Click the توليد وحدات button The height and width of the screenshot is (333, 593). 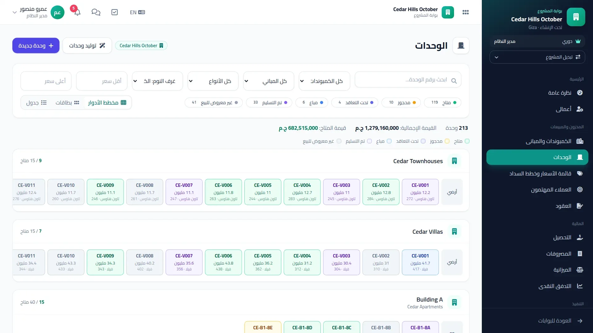coord(87,46)
